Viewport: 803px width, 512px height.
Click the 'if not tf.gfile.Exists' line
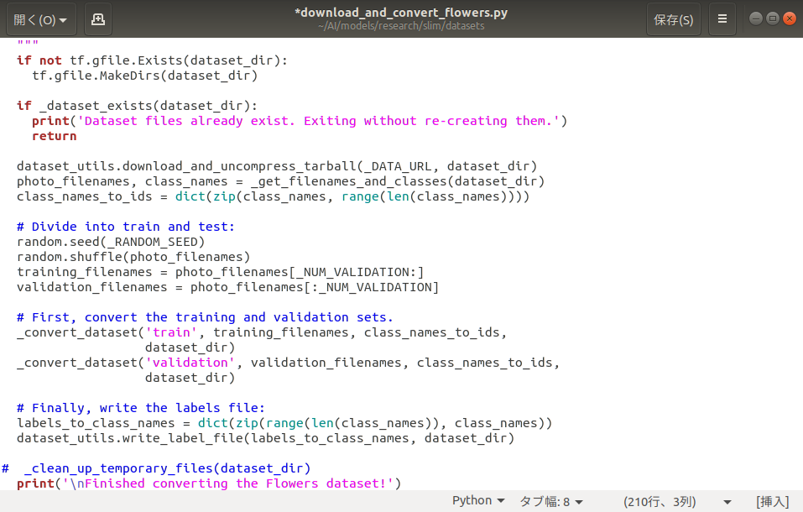tap(152, 60)
